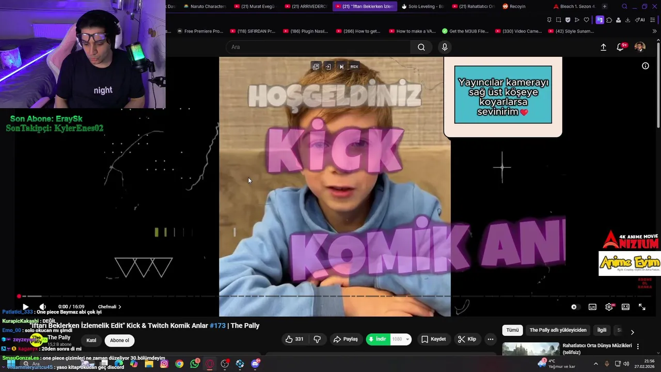
Task: Open the AI assistant toolbar button
Action: (640, 20)
